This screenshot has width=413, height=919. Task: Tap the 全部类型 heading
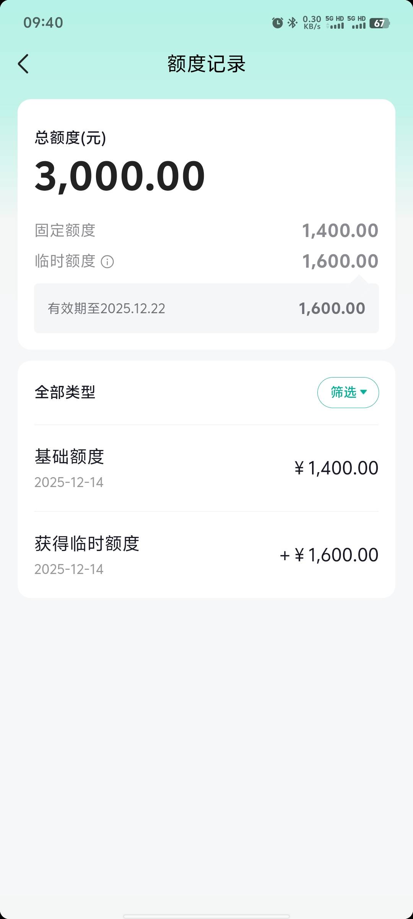pyautogui.click(x=65, y=392)
